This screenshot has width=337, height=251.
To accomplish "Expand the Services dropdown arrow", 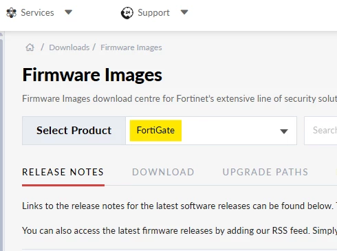I will [x=68, y=12].
